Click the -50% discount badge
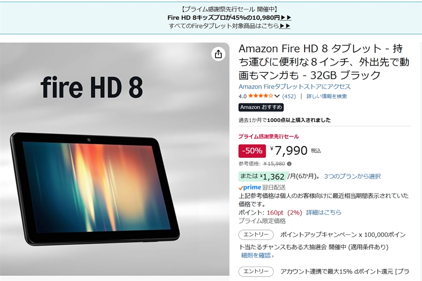The width and height of the screenshot is (422, 281). click(x=252, y=151)
